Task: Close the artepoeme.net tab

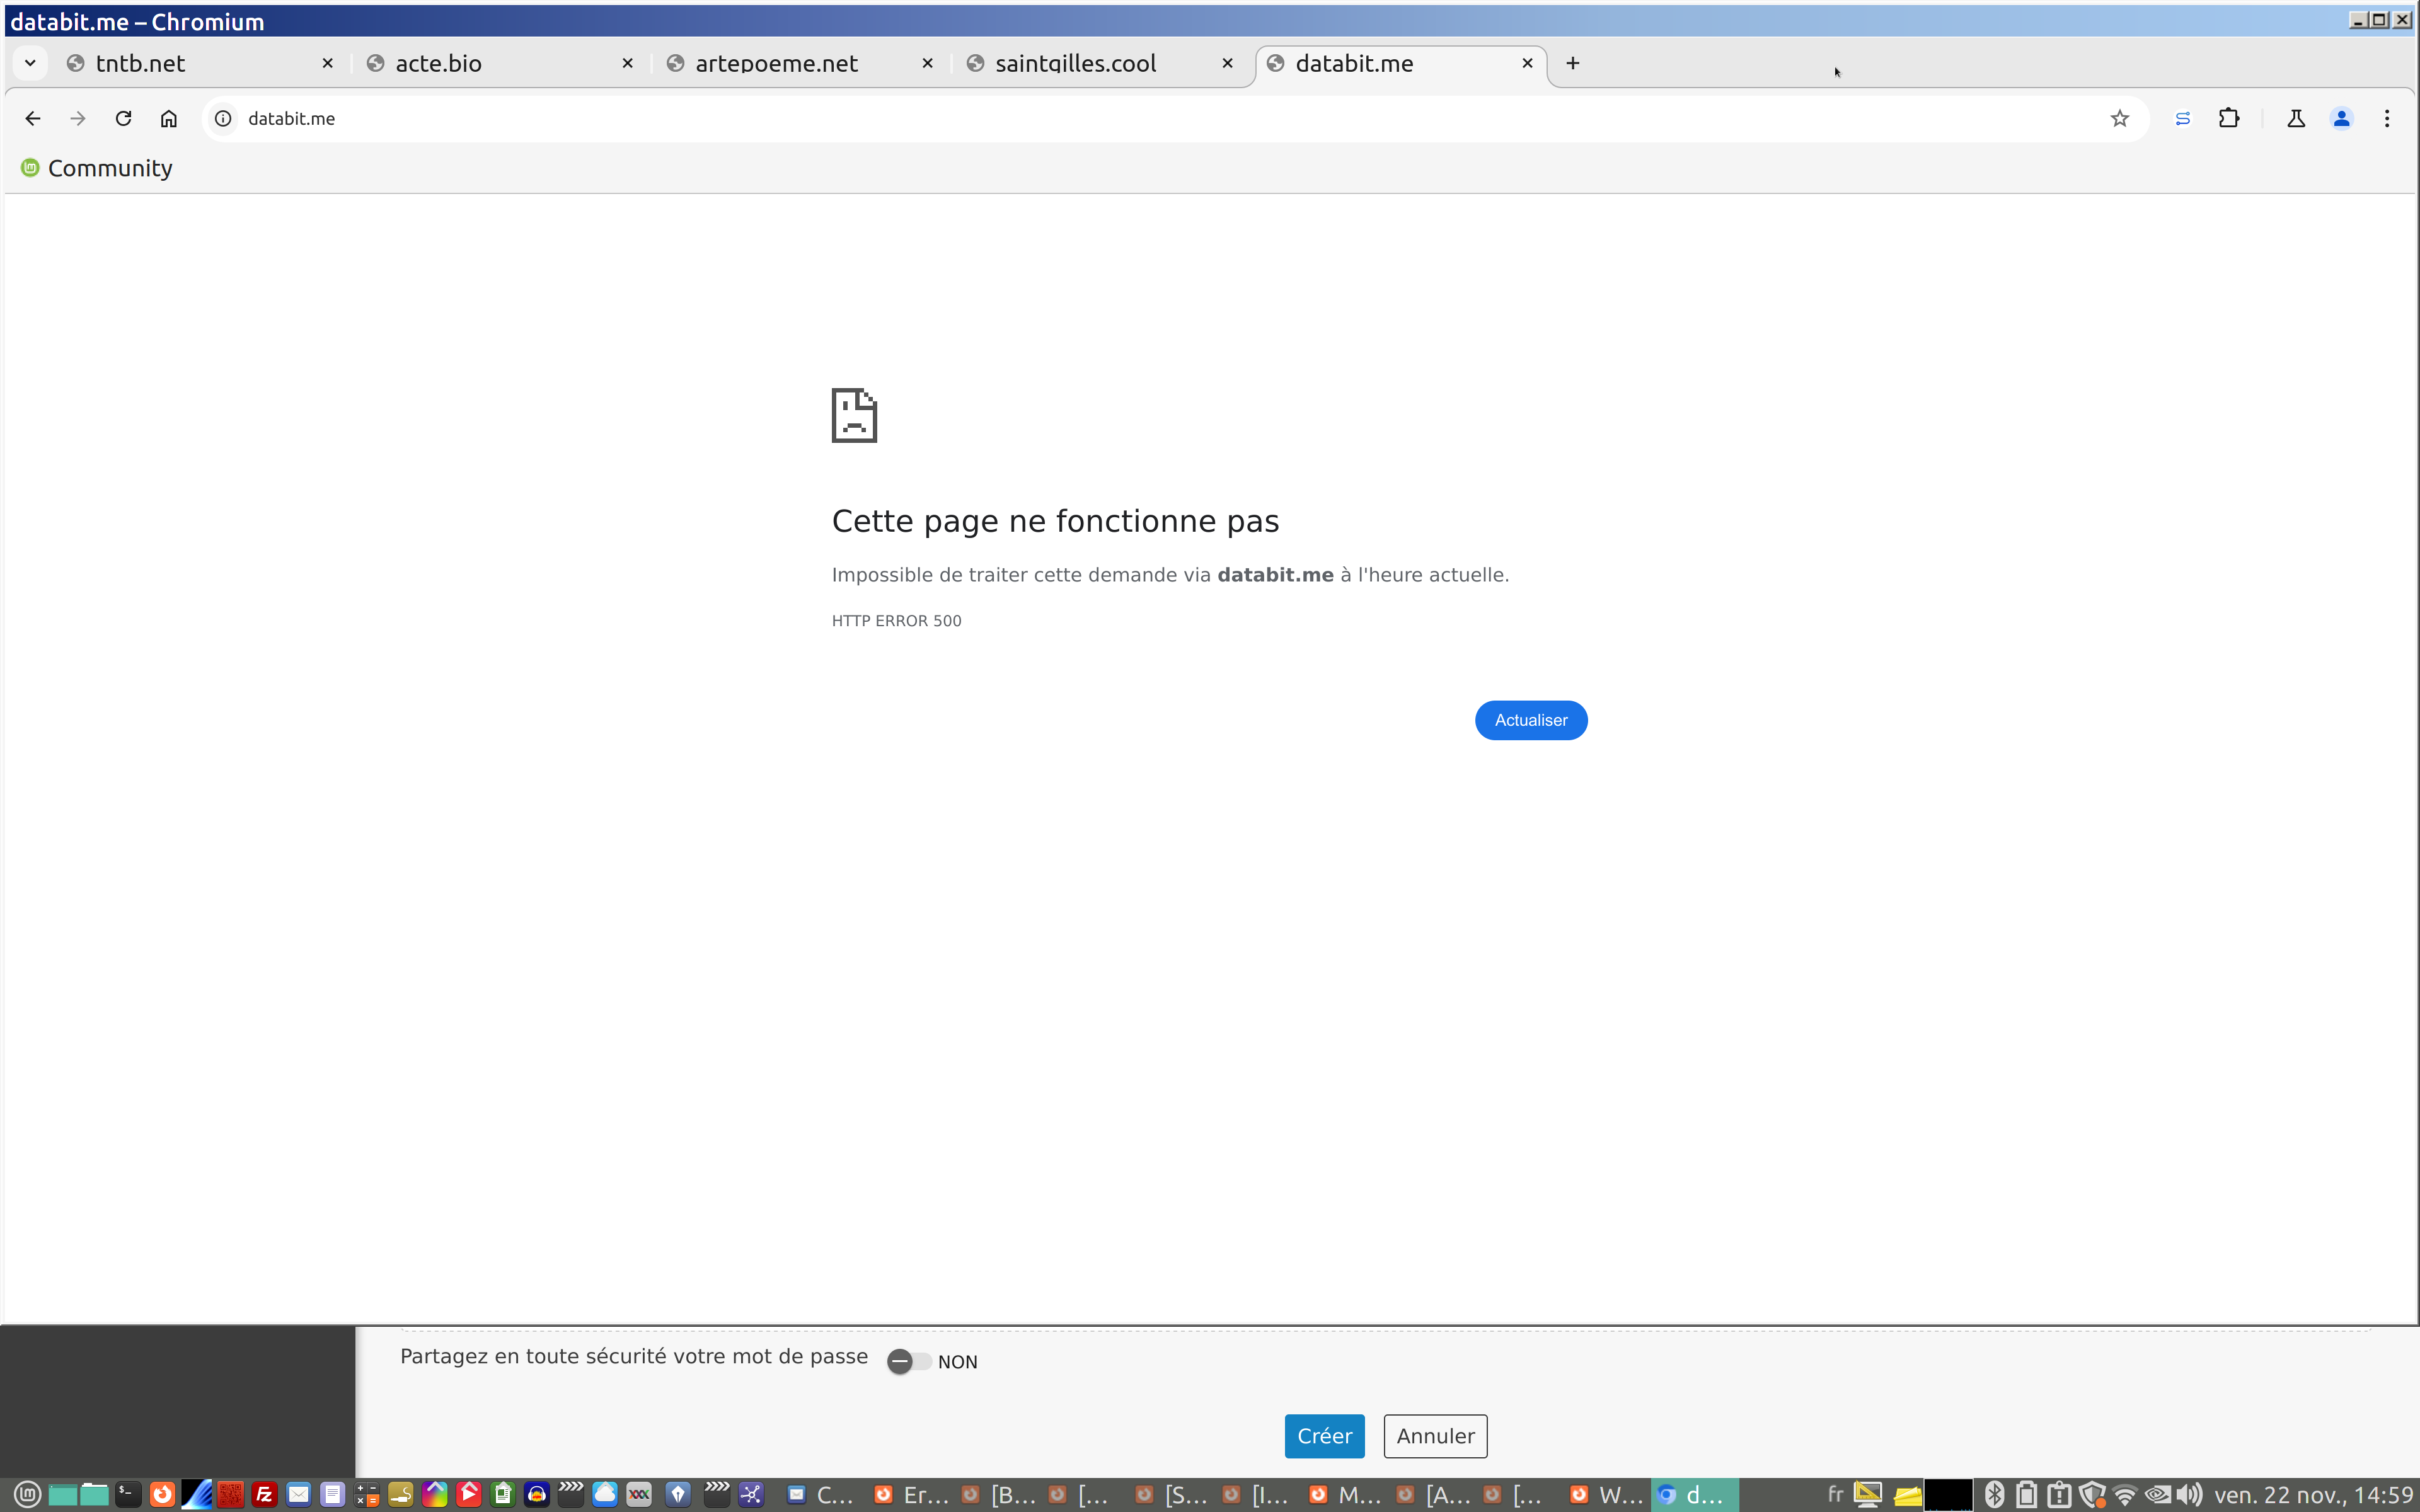Action: [927, 63]
